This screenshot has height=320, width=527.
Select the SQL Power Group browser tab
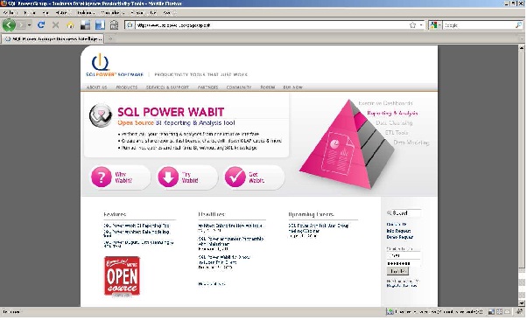pyautogui.click(x=53, y=39)
